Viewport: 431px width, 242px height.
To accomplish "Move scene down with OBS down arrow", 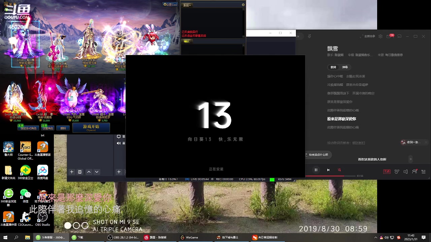I will click(x=97, y=172).
